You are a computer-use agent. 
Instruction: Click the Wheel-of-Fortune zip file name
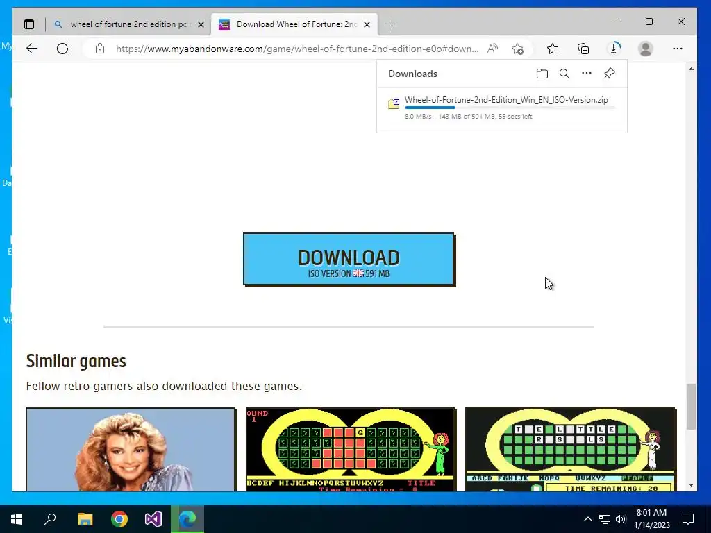point(506,100)
